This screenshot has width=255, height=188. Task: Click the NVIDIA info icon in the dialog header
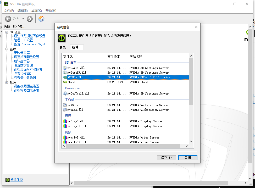click(62, 38)
